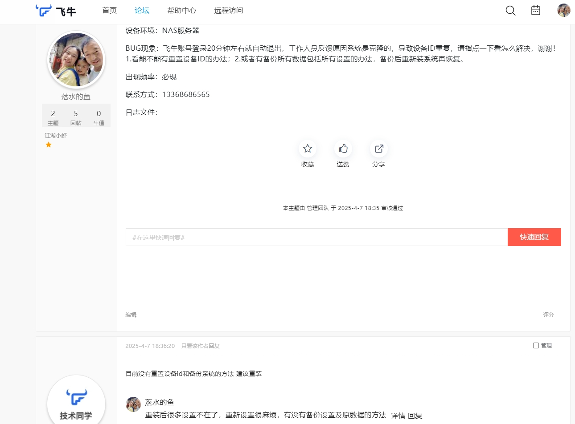The width and height of the screenshot is (575, 424).
Task: Open the search magnifier icon
Action: pos(510,11)
